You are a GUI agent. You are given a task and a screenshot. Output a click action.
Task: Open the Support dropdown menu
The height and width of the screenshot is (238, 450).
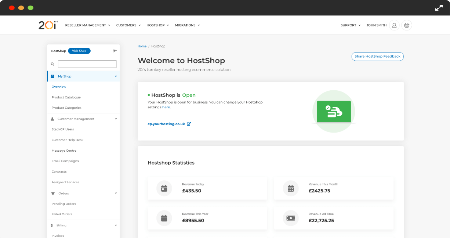[x=351, y=25]
